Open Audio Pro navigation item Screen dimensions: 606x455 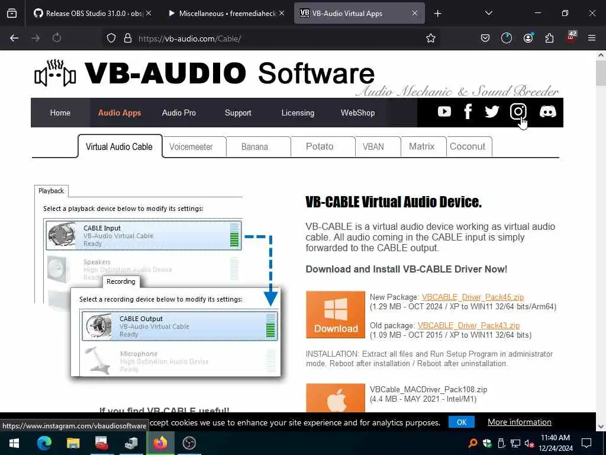click(179, 113)
